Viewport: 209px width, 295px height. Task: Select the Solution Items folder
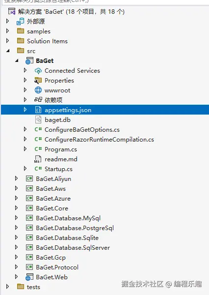click(x=47, y=41)
